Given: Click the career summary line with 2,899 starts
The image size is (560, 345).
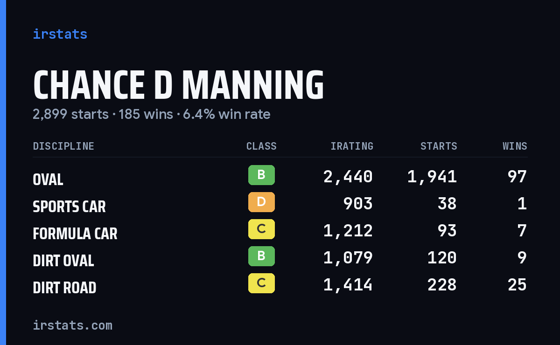Looking at the screenshot, I should [x=152, y=114].
